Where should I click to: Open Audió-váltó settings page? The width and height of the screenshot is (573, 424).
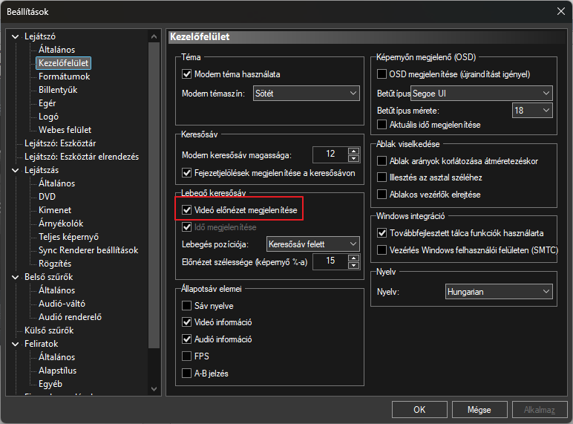point(62,304)
